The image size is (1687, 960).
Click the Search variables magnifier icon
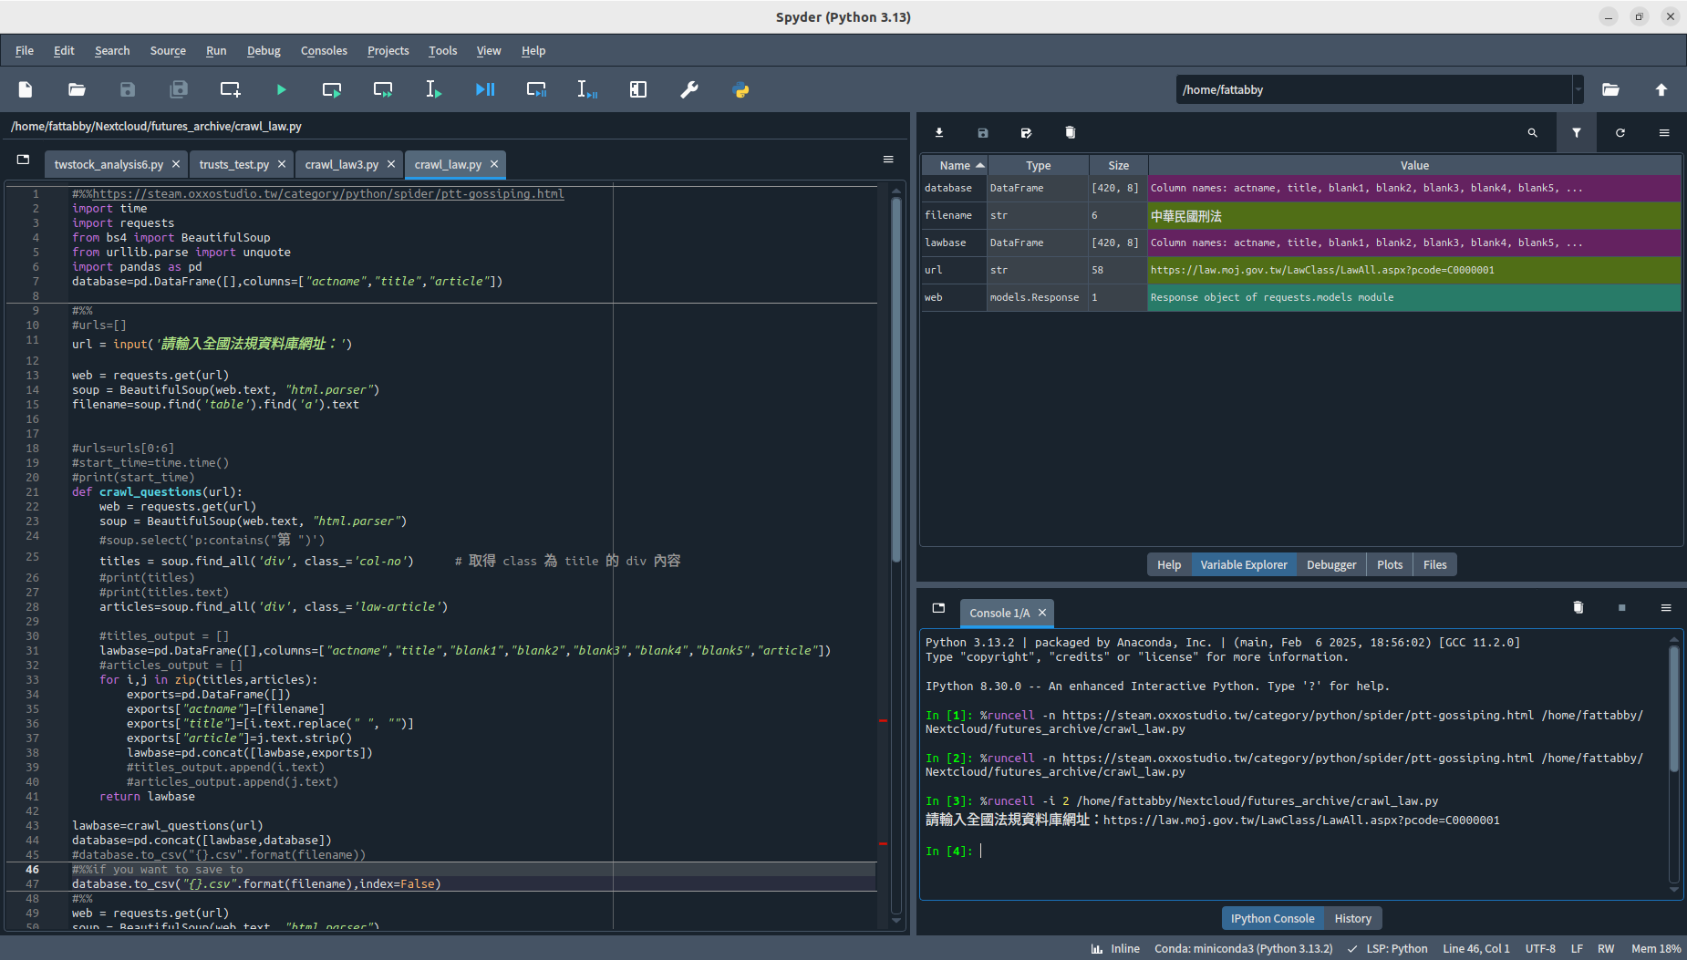pos(1533,133)
